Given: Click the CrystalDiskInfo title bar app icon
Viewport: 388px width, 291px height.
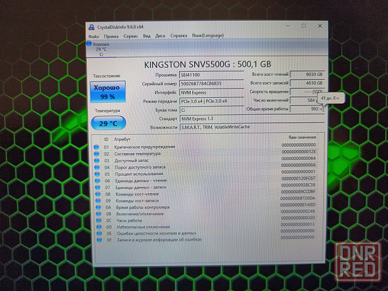Looking at the screenshot, I should pos(91,27).
